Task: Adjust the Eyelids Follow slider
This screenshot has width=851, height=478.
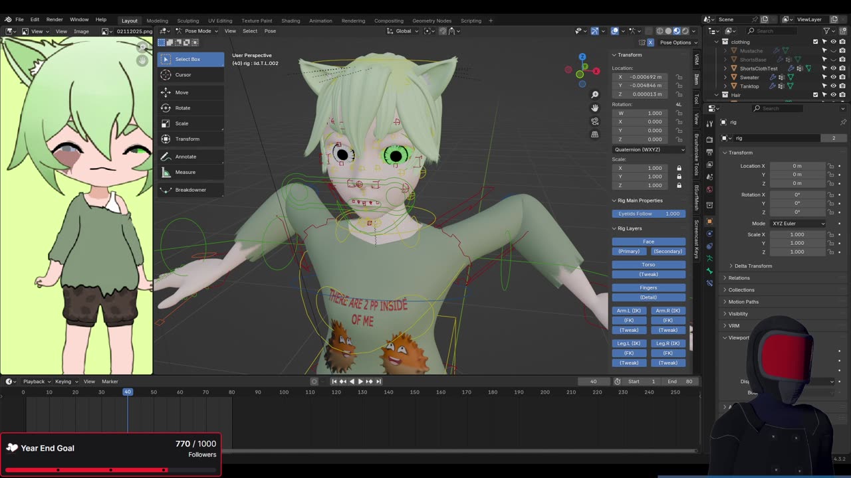Action: click(x=648, y=214)
